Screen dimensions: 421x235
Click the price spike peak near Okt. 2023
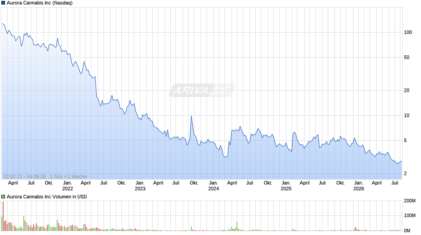click(191, 116)
